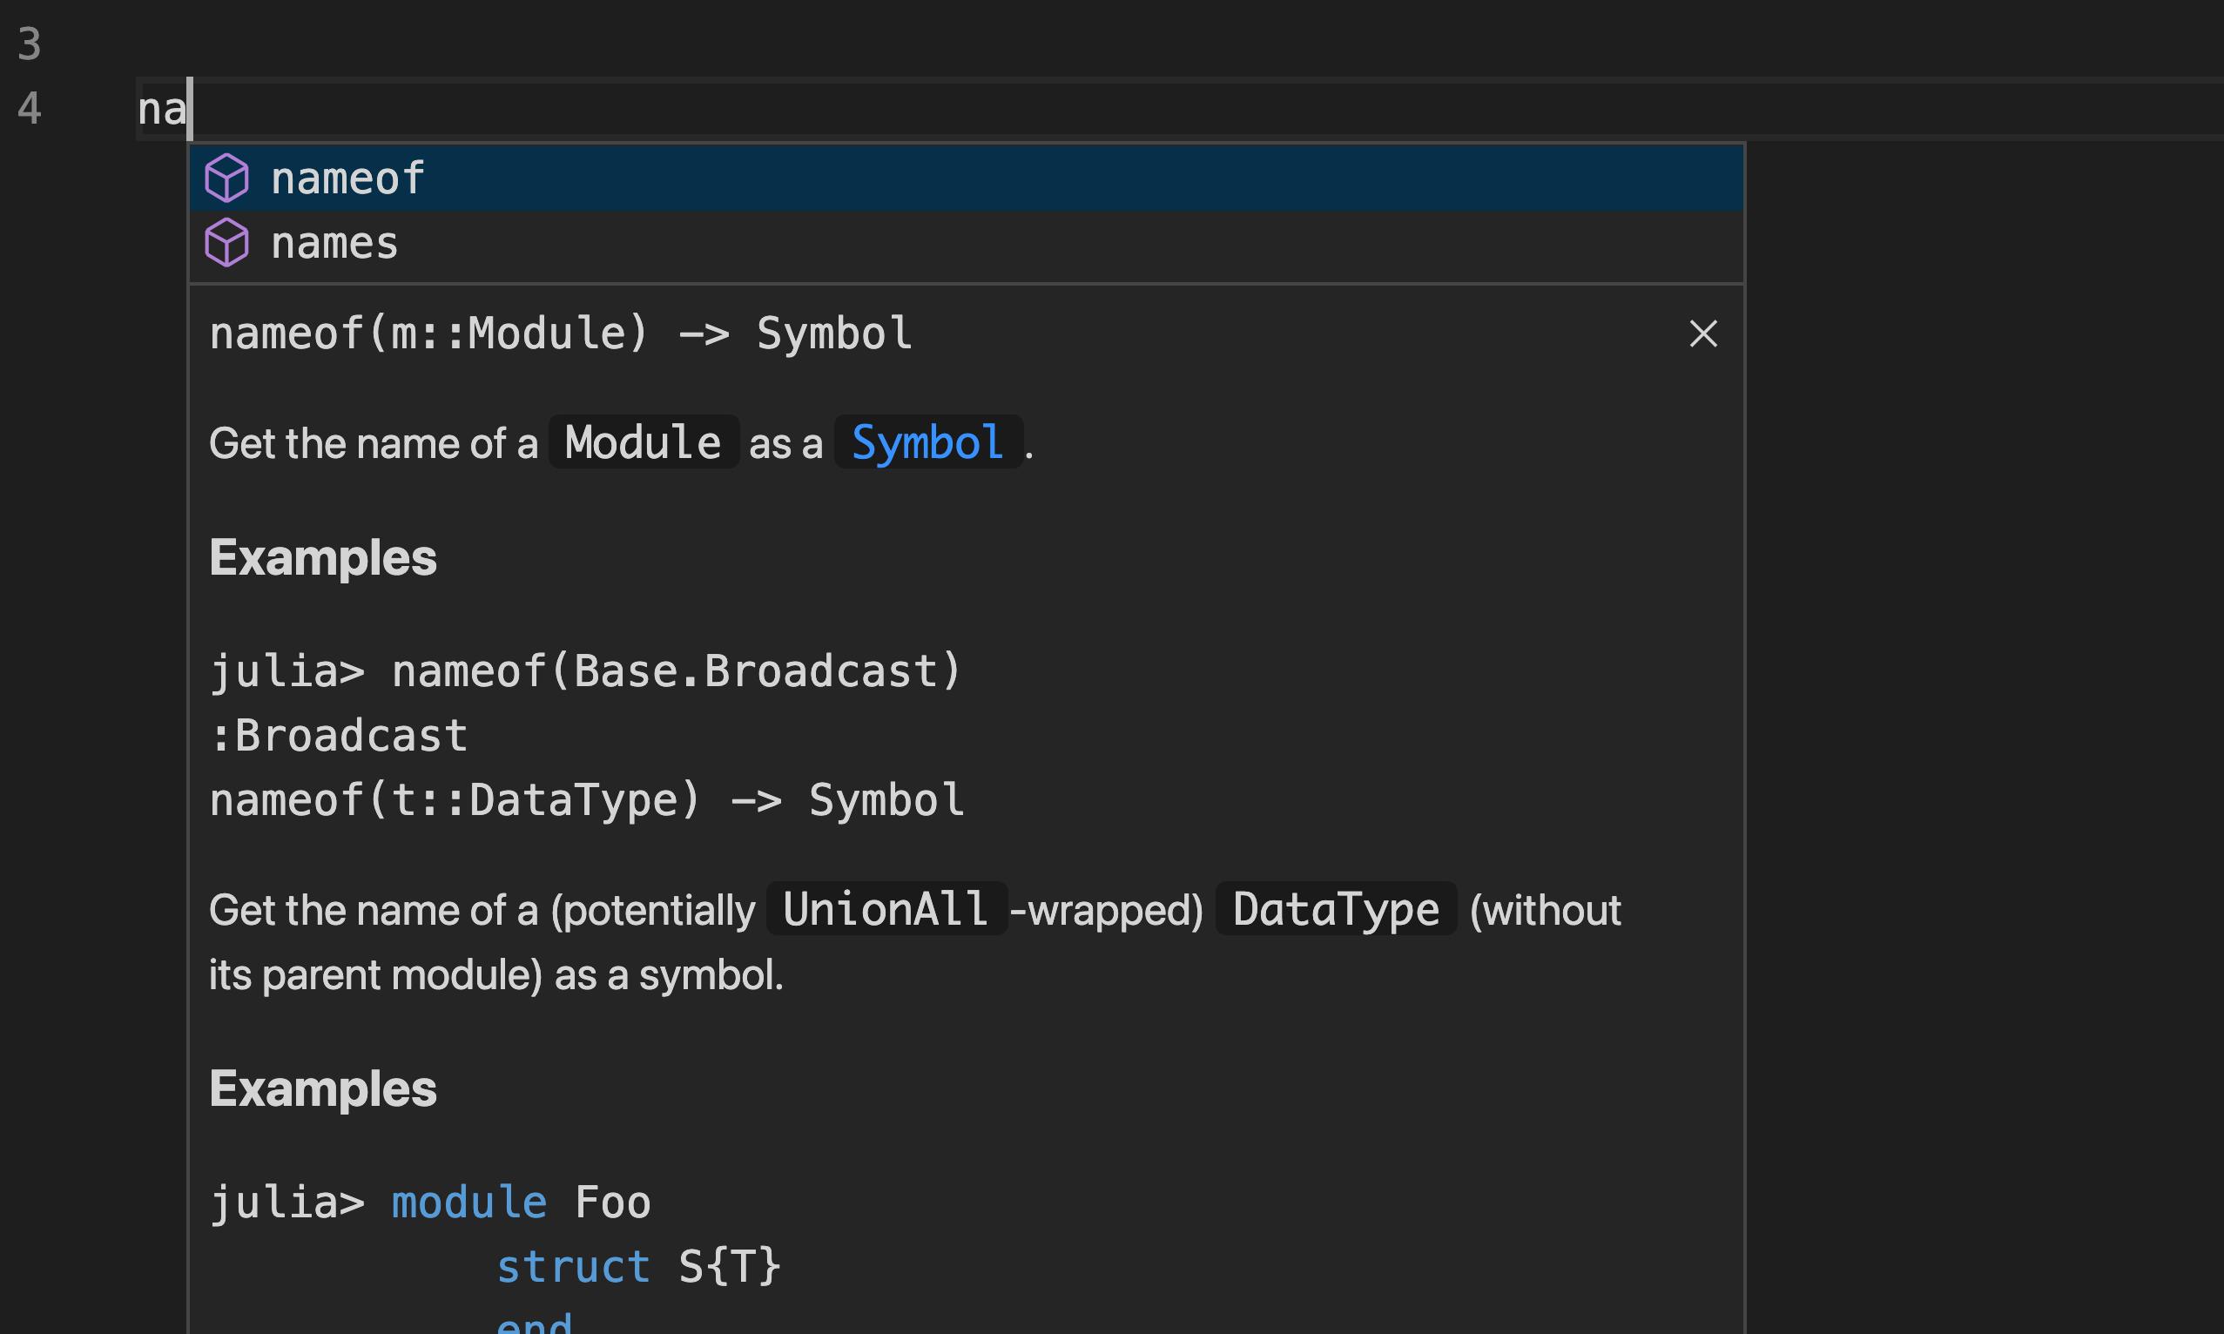Open the second Symbol link after DataType signature

(x=886, y=801)
